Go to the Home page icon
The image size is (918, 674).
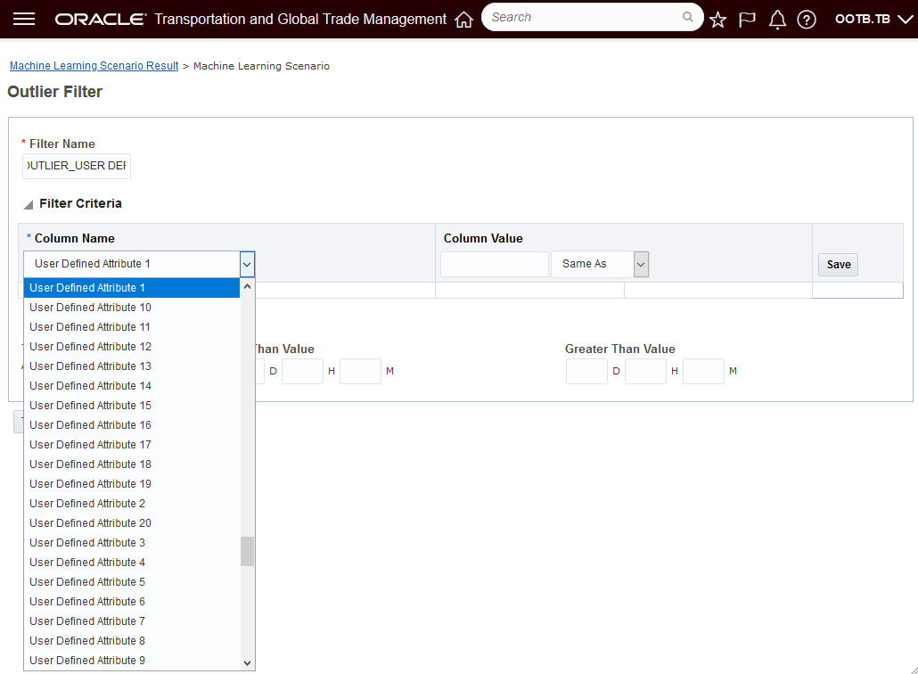(463, 20)
